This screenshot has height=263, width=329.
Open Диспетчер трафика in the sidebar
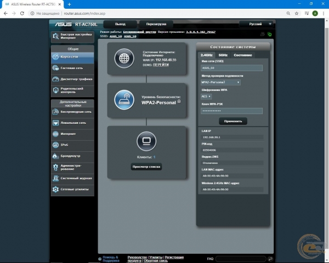[x=72, y=79]
